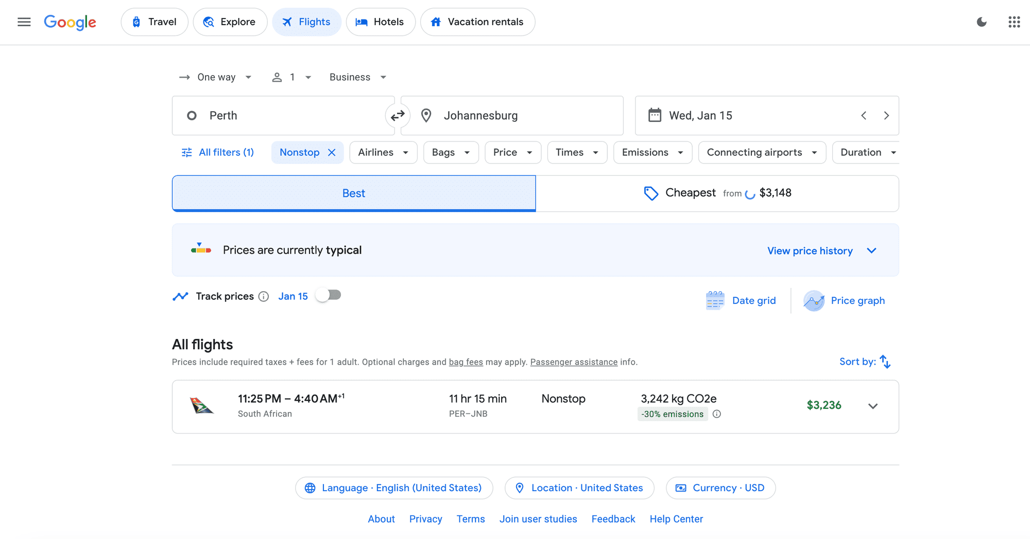Open the Price filter dropdown
Screen dimensions: 1030x539
512,152
